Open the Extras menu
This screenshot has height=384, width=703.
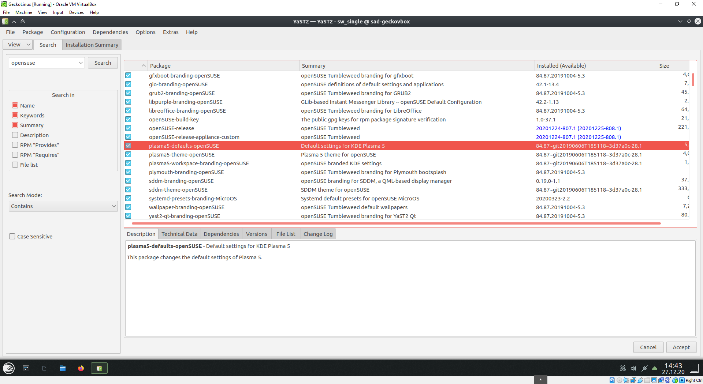[171, 32]
